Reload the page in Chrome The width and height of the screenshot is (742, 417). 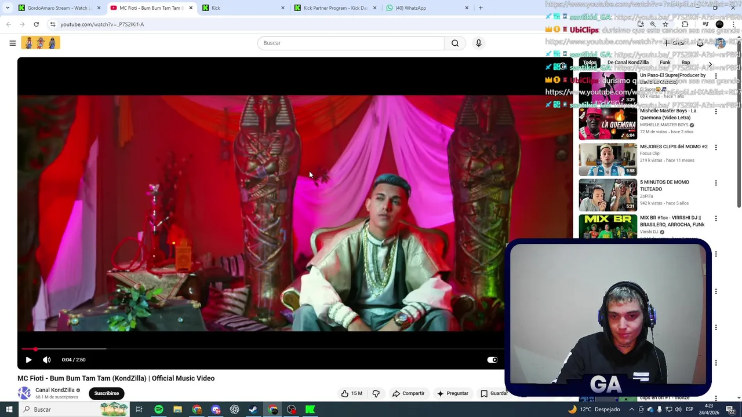point(36,24)
